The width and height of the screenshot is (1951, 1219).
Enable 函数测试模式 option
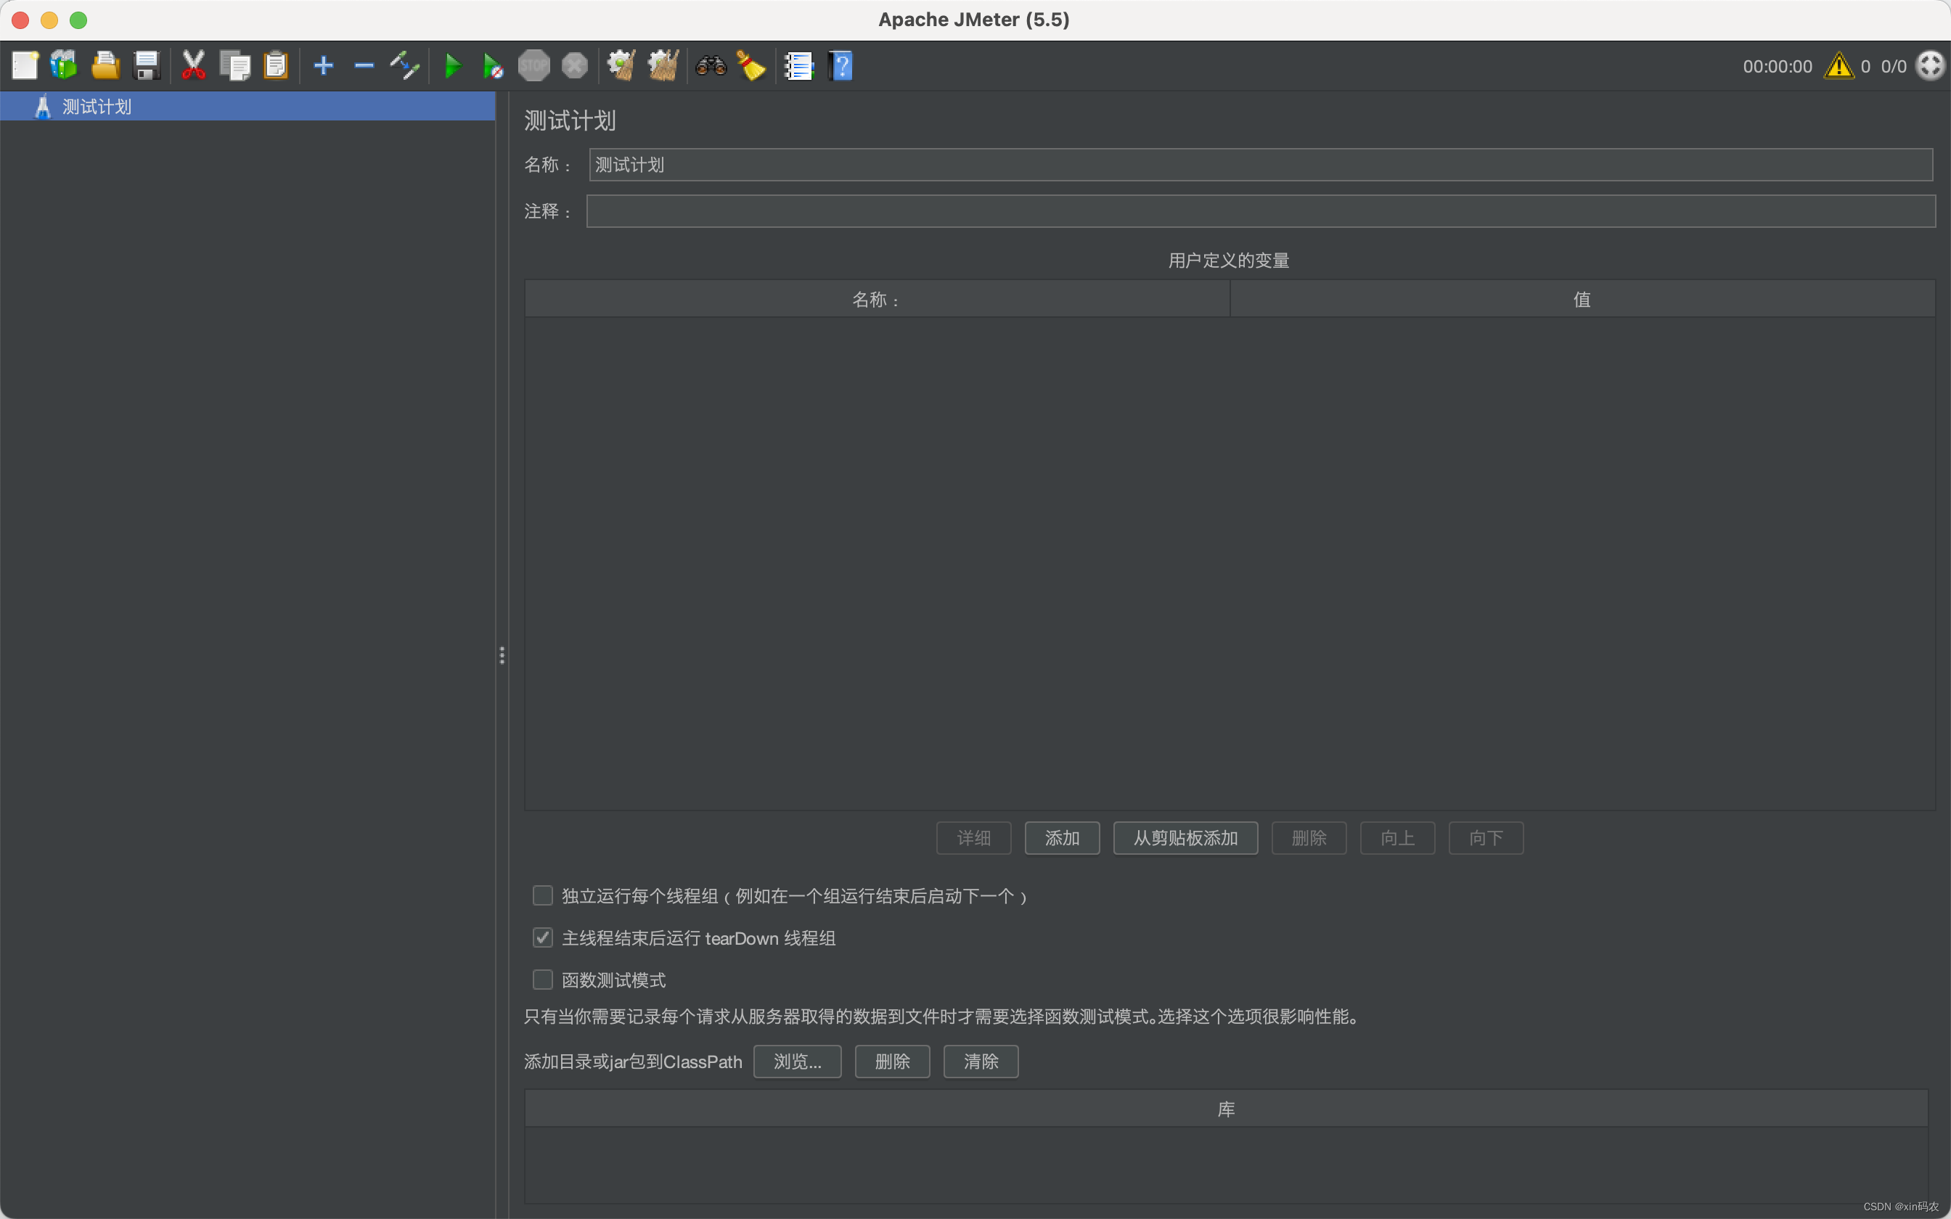(x=541, y=979)
